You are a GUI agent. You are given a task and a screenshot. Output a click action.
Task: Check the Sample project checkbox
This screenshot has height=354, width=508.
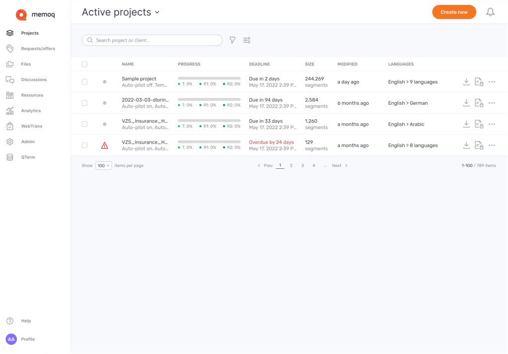click(84, 82)
